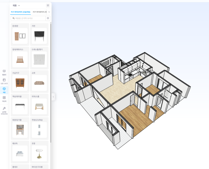
Task: Click the product search input field
Action: pyautogui.click(x=30, y=18)
